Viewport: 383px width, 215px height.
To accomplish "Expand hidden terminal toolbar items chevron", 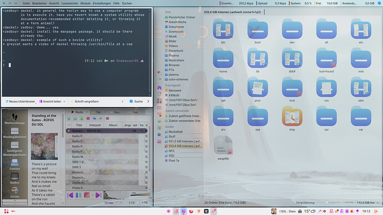I will (x=123, y=101).
